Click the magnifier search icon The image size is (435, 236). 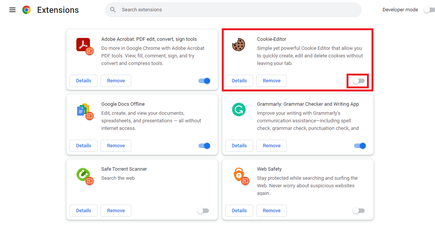pos(113,10)
